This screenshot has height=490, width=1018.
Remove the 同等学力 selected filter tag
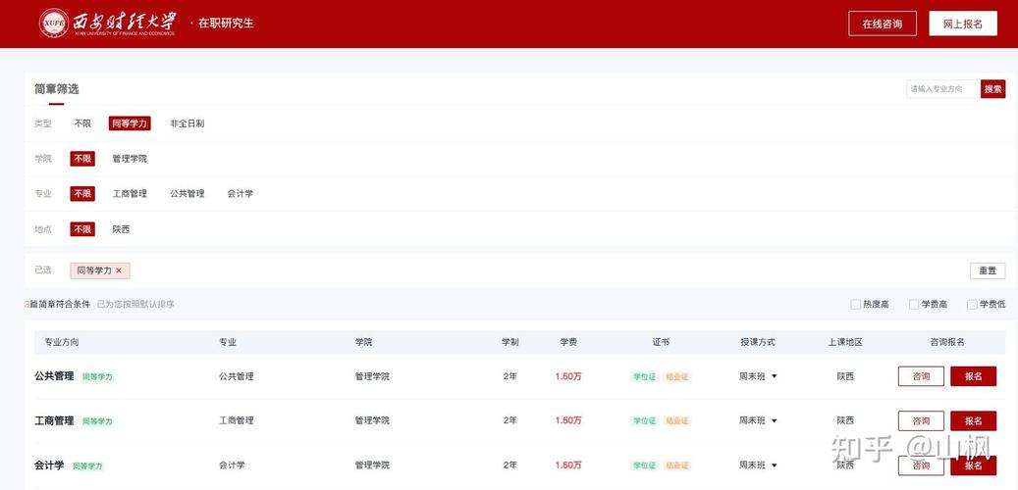[x=119, y=270]
